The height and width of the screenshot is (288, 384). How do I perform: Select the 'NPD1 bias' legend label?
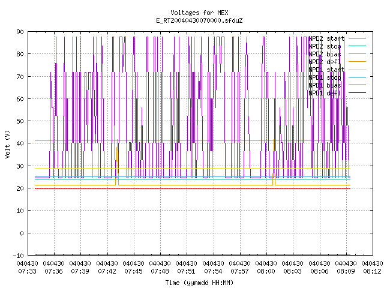click(325, 85)
